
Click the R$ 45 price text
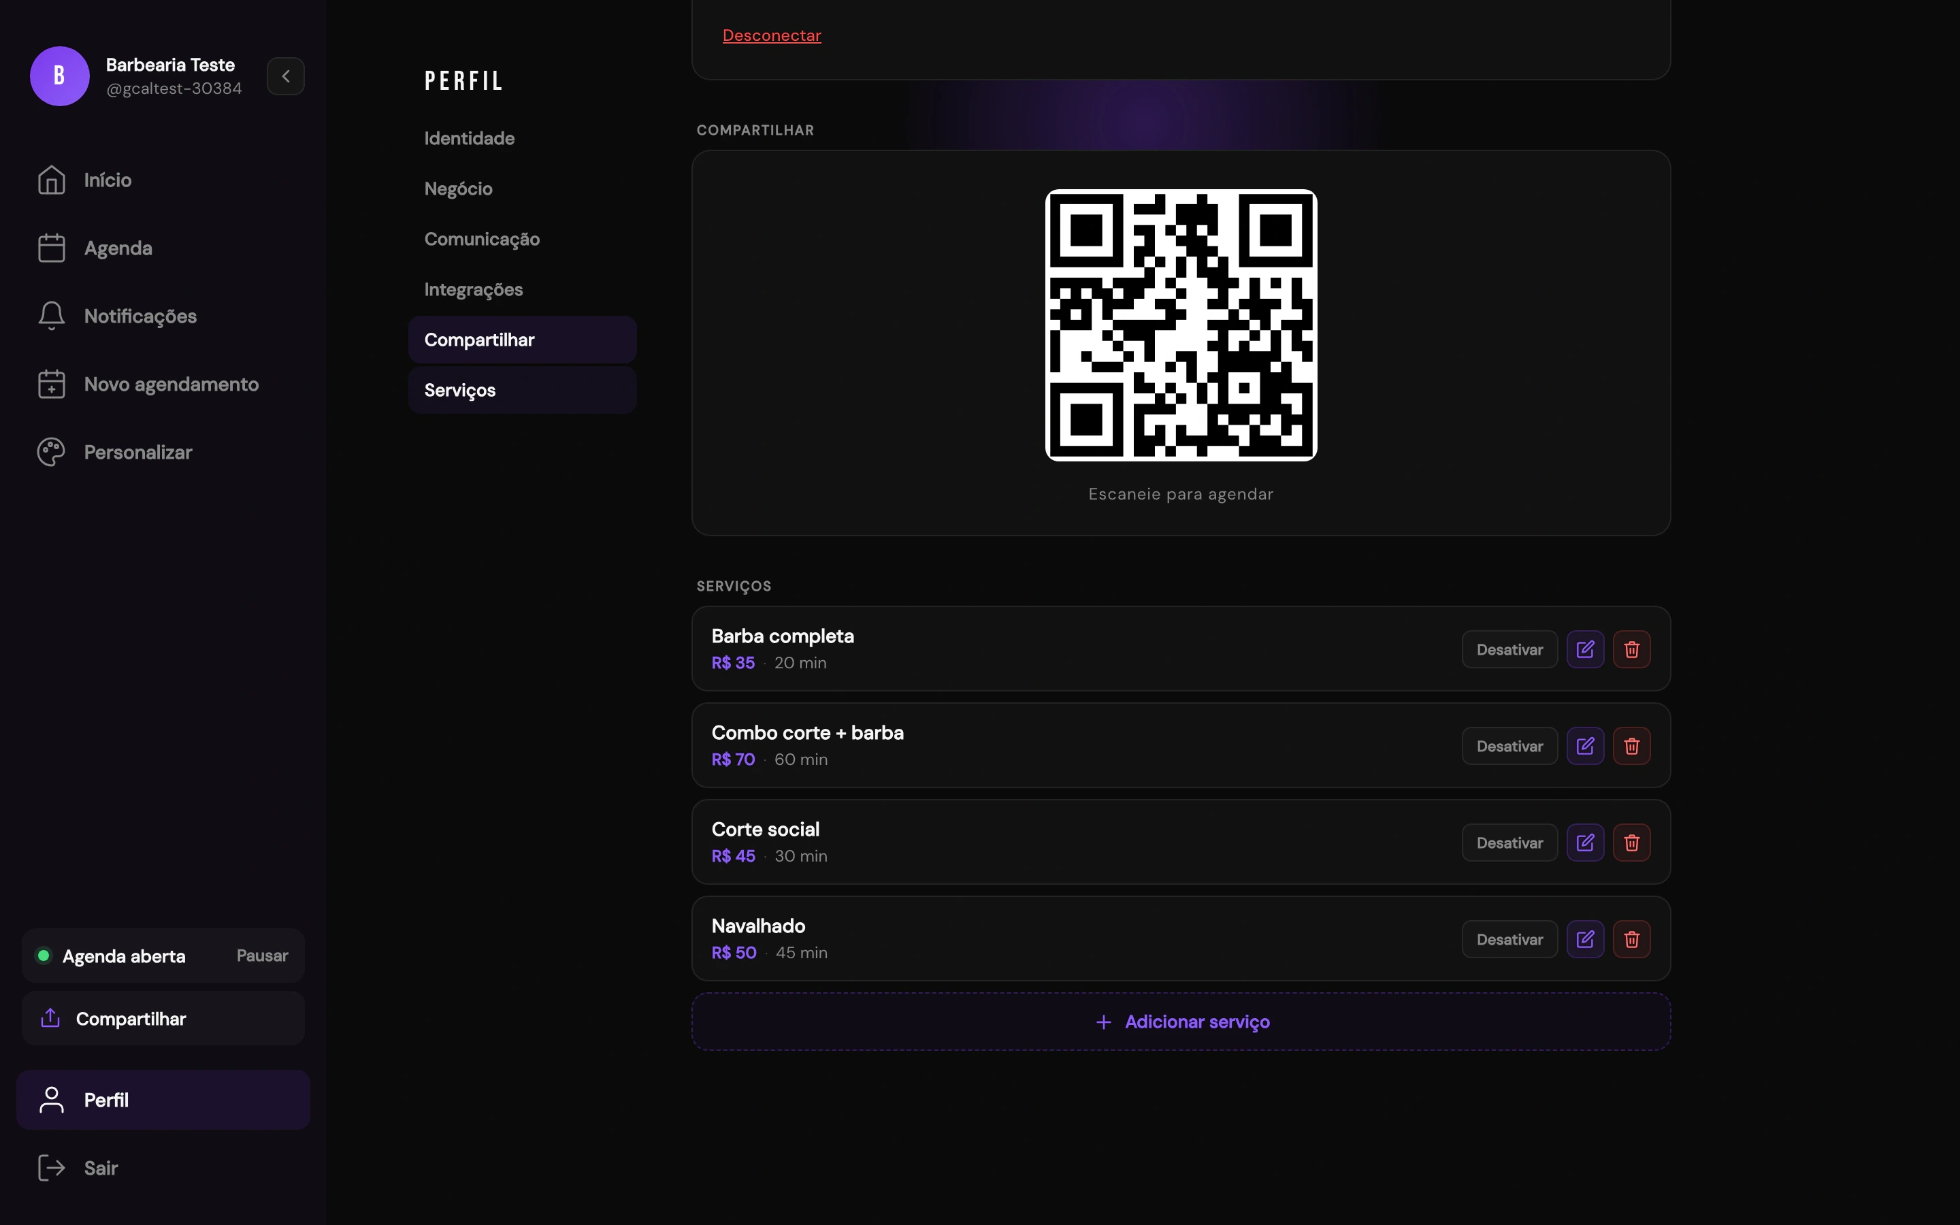tap(733, 855)
